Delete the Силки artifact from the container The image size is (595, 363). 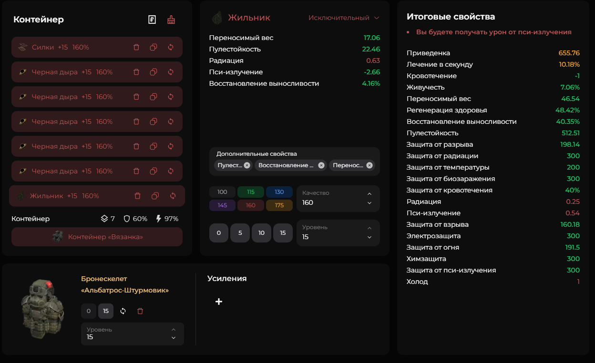(136, 47)
